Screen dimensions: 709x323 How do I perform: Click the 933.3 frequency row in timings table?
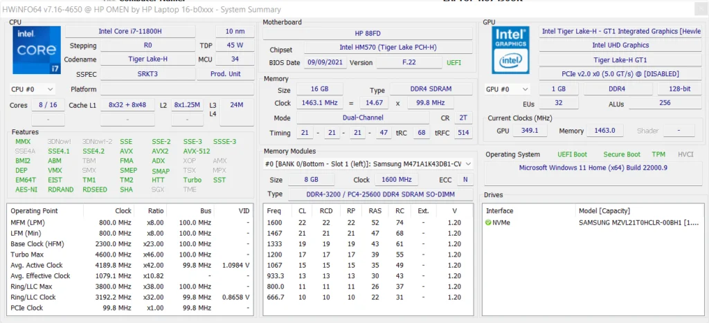pyautogui.click(x=368, y=275)
